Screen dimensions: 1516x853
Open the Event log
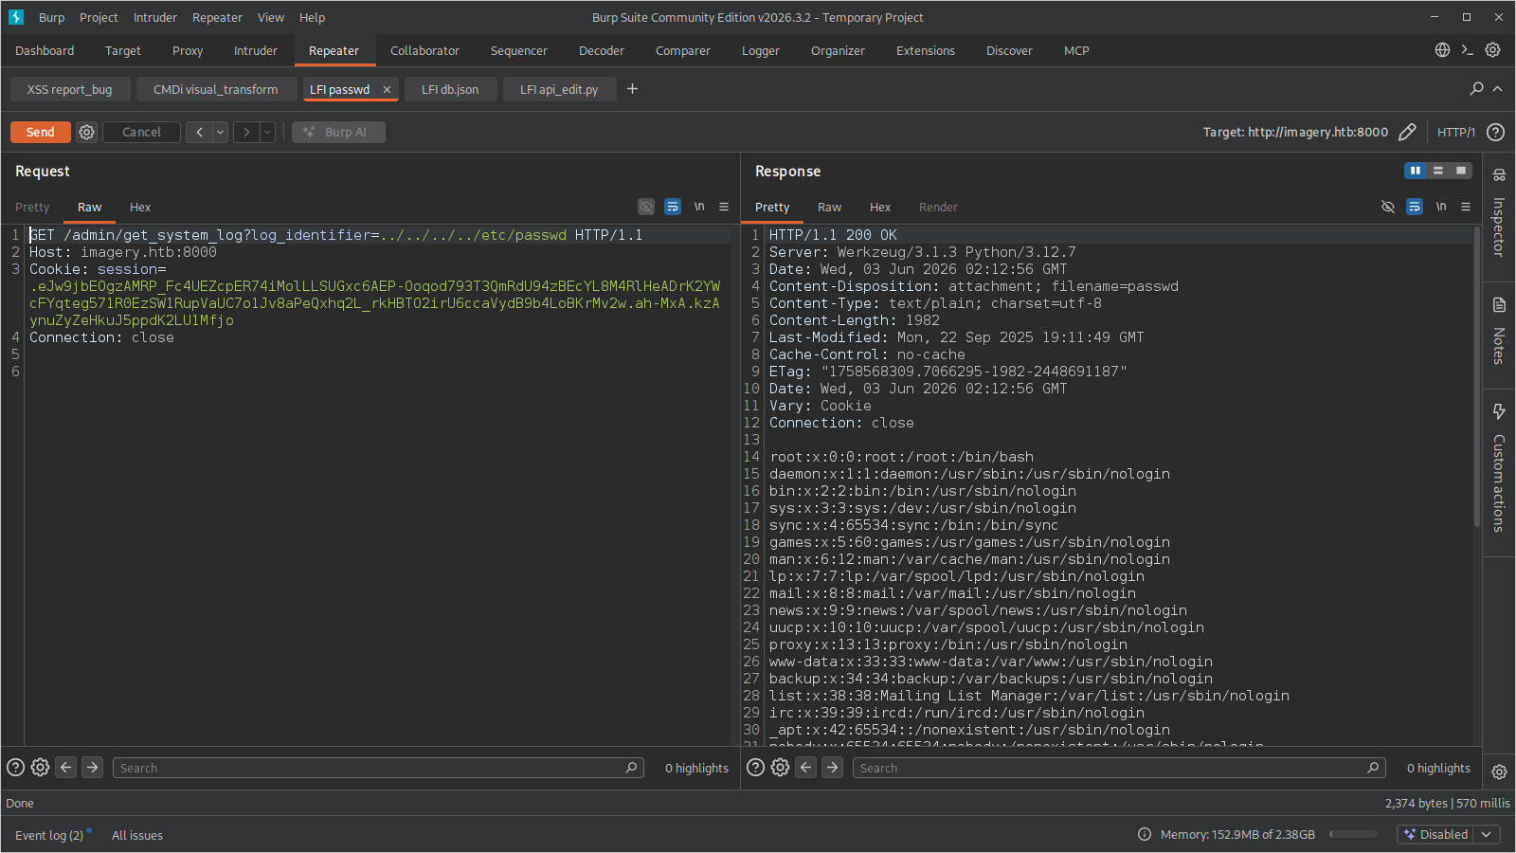click(x=49, y=835)
